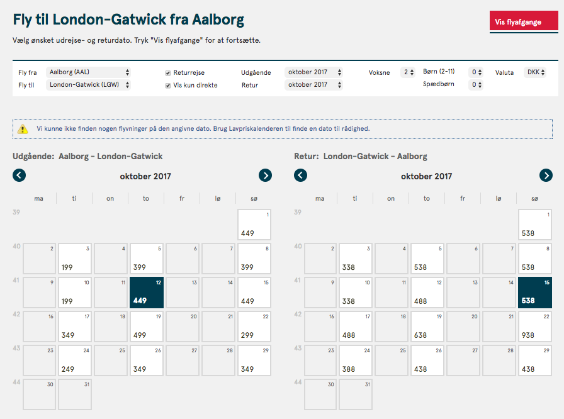Click the yellow warning triangle icon
The height and width of the screenshot is (419, 564).
[23, 128]
